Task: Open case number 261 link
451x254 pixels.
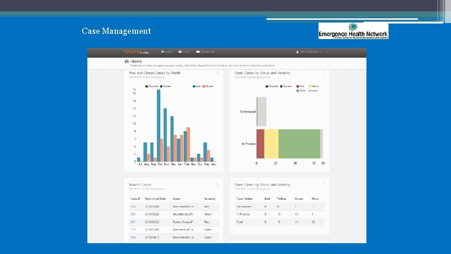Action: (133, 222)
